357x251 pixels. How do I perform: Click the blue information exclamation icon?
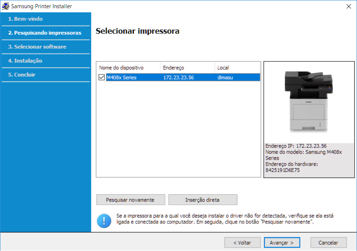pyautogui.click(x=104, y=220)
